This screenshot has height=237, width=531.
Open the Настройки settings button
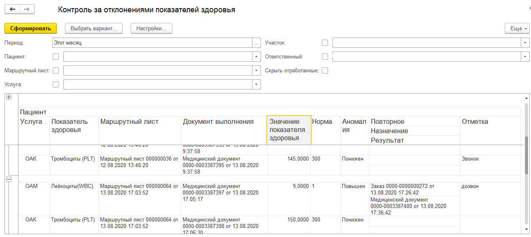coord(152,29)
